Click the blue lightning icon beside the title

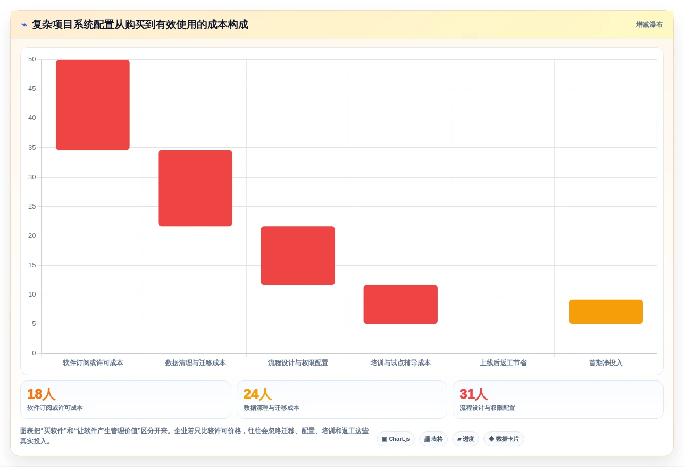pyautogui.click(x=24, y=25)
